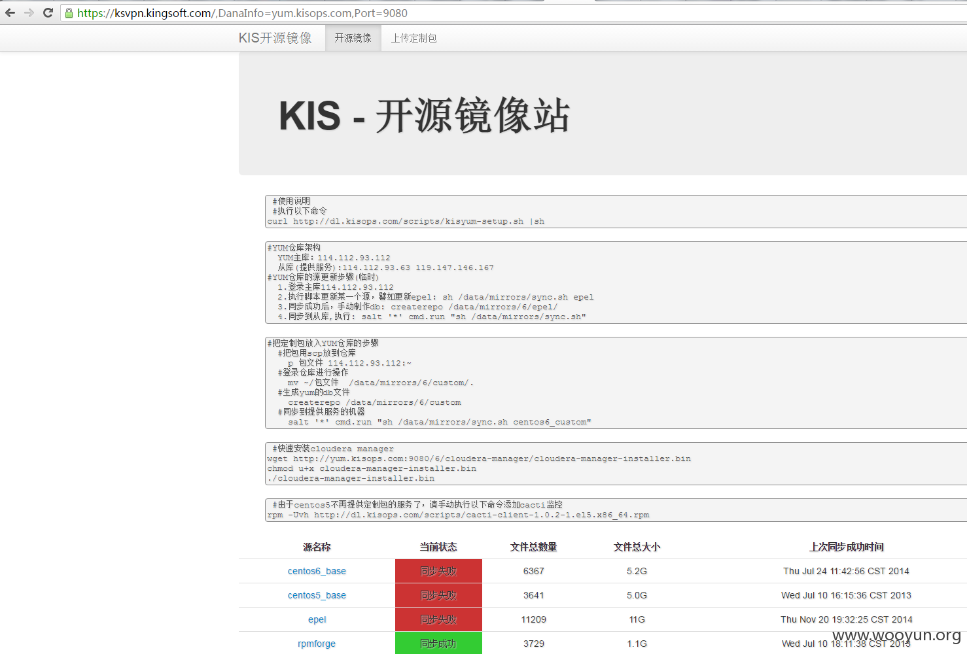The width and height of the screenshot is (967, 654).
Task: Click size value 11G
Action: (637, 619)
